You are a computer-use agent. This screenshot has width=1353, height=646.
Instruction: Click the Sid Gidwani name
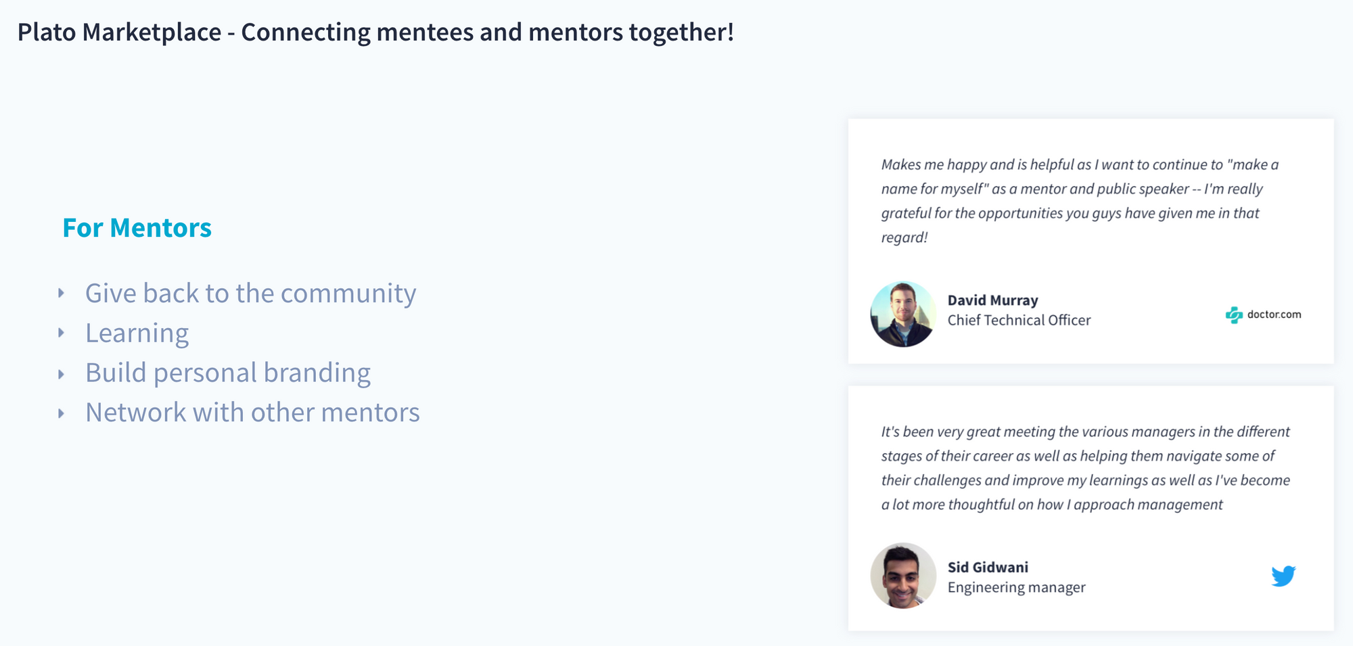[988, 568]
